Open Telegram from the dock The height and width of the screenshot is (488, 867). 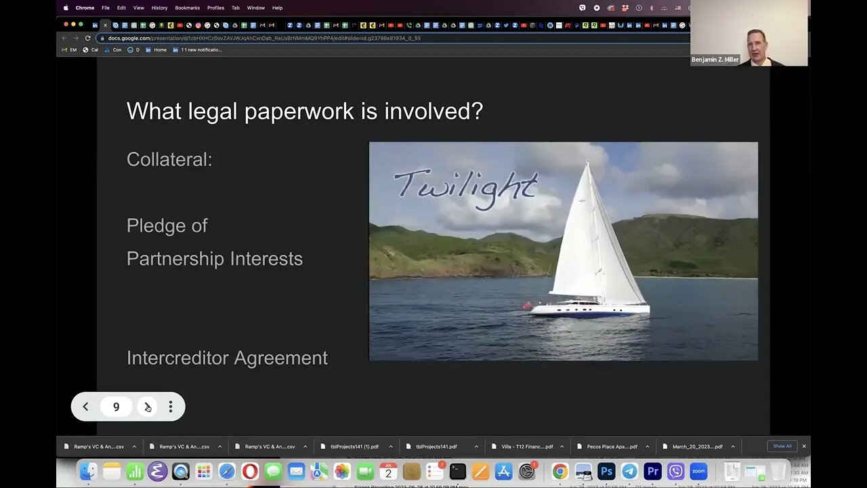coord(629,471)
